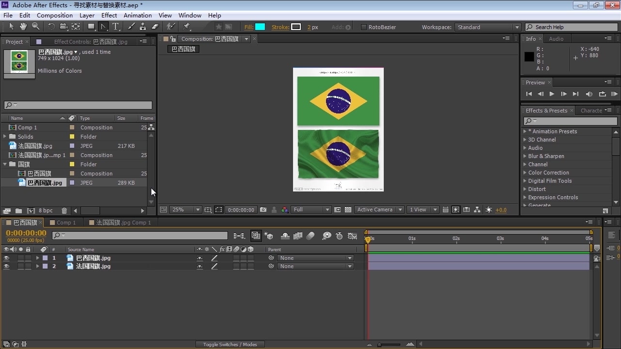This screenshot has height=349, width=621.
Task: Expand layer 1 巴西国旗.jpg properties
Action: pyautogui.click(x=38, y=258)
